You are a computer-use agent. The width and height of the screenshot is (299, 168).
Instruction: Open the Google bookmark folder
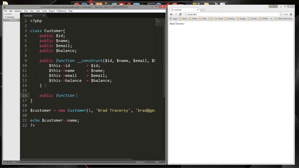(x=241, y=19)
